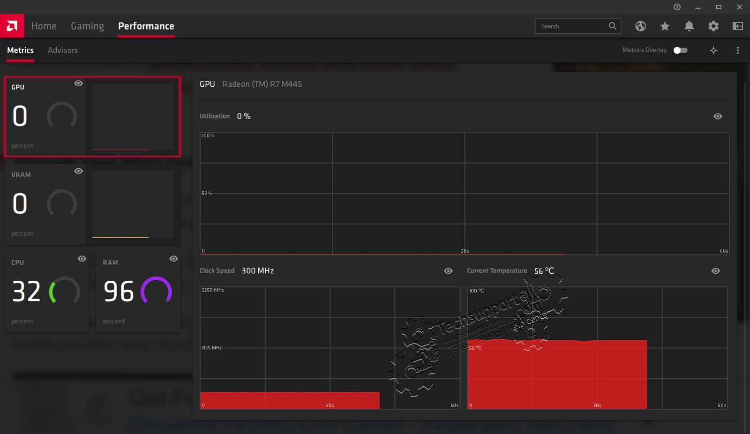Select the VRAM metrics card
Viewport: 750px width, 434px height.
92,204
